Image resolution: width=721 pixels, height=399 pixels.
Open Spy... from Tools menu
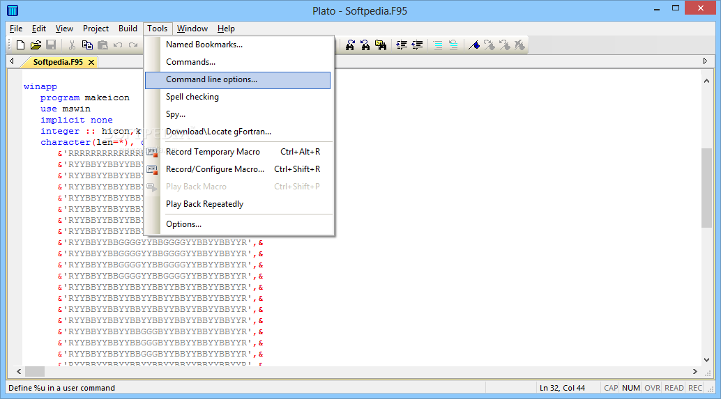[x=238, y=114]
